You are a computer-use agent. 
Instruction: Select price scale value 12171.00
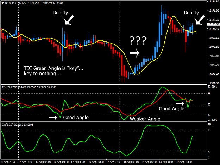click(x=214, y=11)
